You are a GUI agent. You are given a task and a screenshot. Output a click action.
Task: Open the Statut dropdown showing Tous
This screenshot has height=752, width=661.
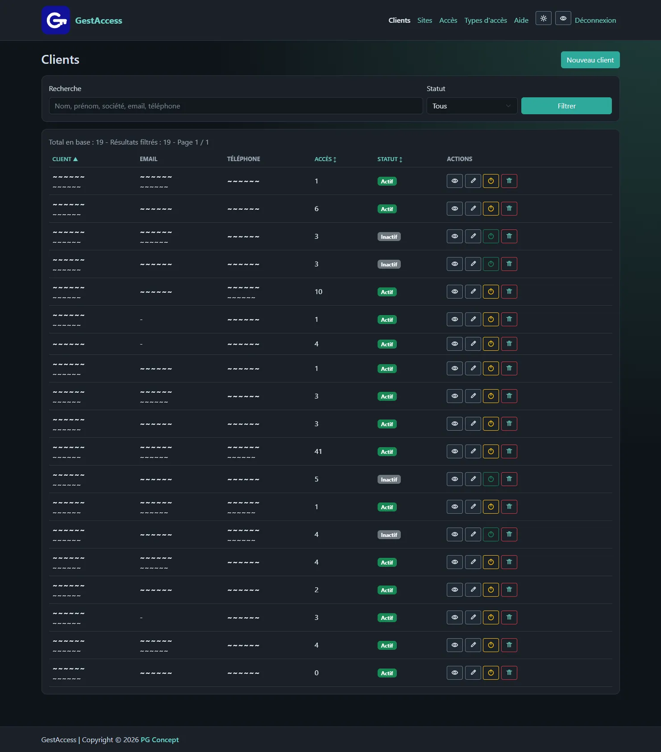point(472,106)
